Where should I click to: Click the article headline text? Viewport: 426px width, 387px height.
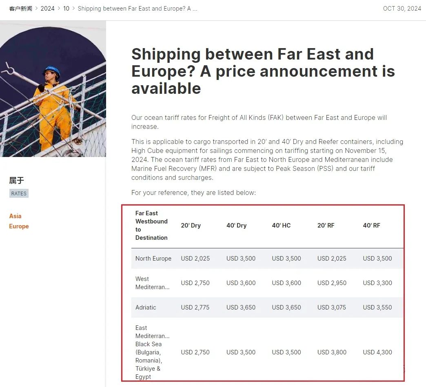263,71
